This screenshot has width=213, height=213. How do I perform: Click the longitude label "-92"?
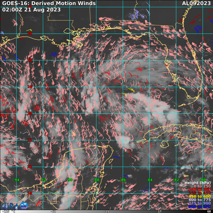pyautogui.click(x=43, y=180)
